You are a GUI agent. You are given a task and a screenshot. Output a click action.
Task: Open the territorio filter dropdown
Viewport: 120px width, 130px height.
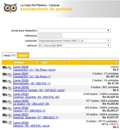point(26,62)
